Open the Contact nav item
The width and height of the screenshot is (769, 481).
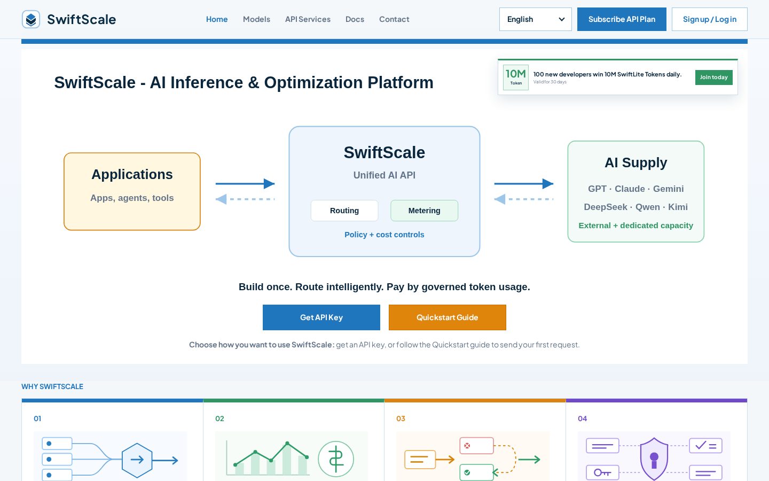[x=394, y=19]
